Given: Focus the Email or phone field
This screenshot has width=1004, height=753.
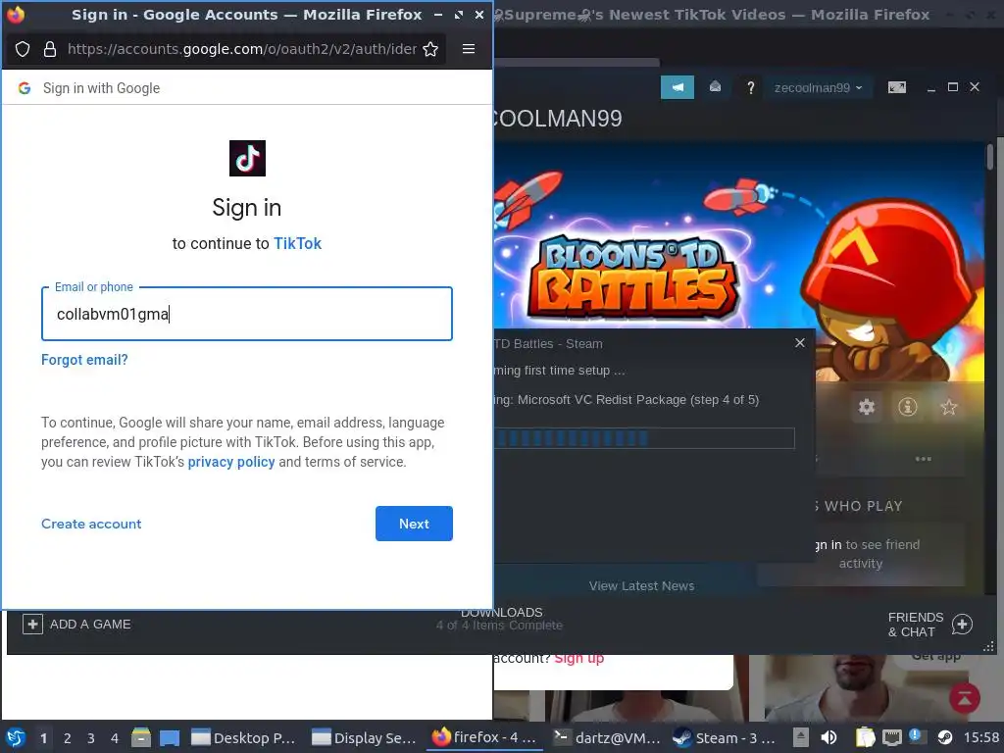Looking at the screenshot, I should coord(246,314).
